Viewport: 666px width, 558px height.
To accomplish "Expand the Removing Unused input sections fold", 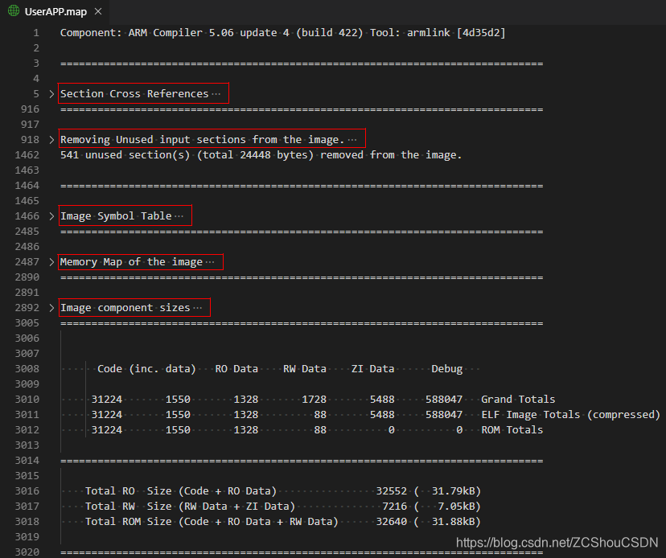I will (51, 140).
